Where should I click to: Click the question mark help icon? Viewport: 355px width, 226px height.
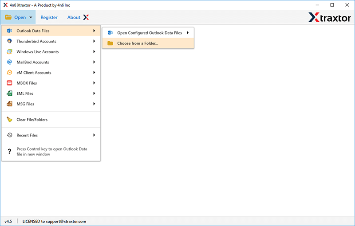(x=9, y=152)
